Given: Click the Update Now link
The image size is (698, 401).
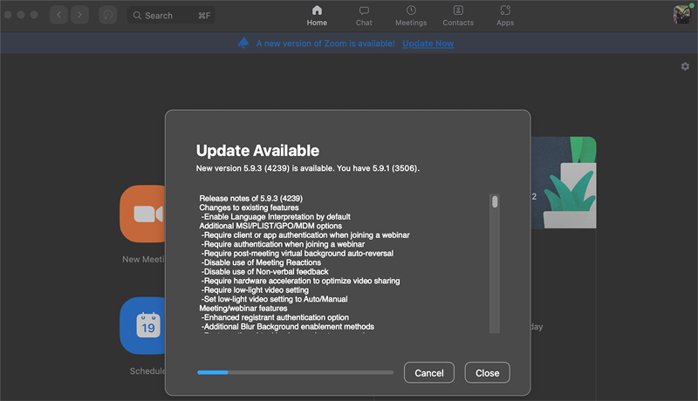Looking at the screenshot, I should [428, 44].
